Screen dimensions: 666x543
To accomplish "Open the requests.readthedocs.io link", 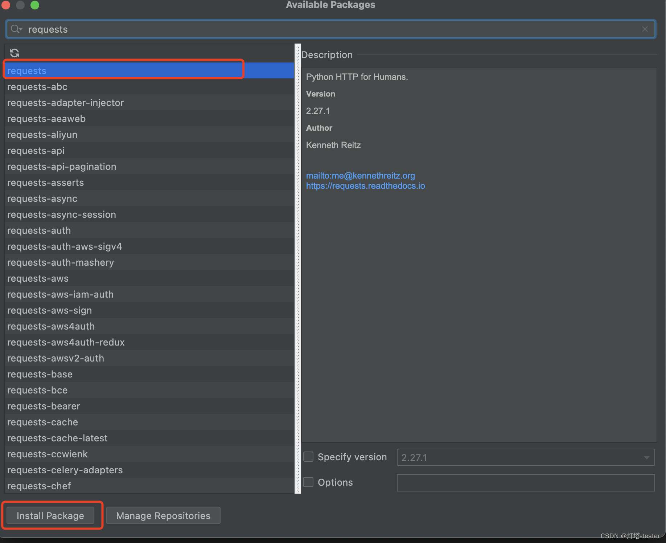I will click(365, 185).
